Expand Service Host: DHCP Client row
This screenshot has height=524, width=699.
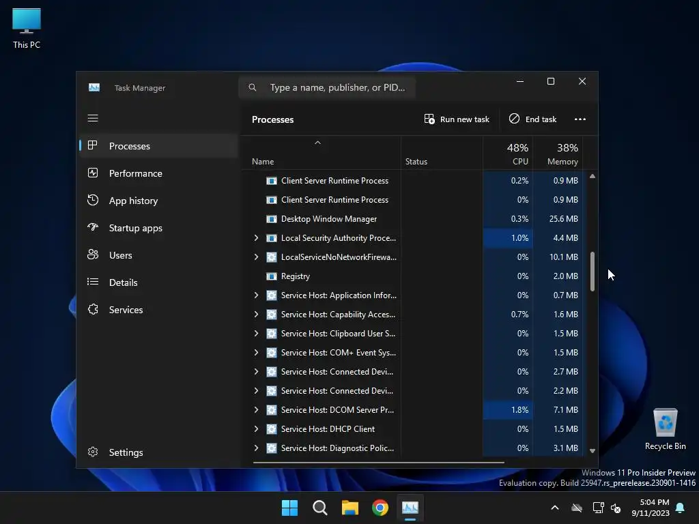[x=257, y=429]
